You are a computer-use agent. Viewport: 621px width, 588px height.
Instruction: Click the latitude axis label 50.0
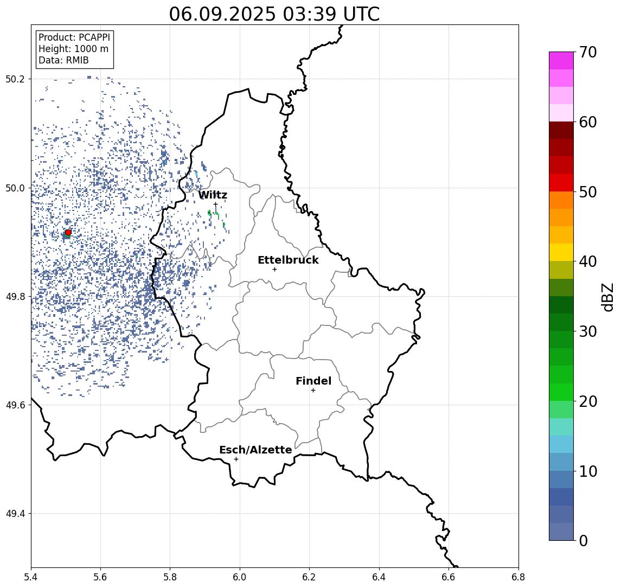click(x=15, y=188)
